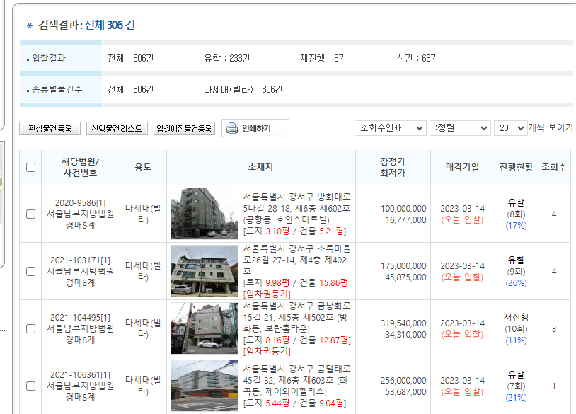The height and width of the screenshot is (414, 576).
Task: Click the 유찰 (7회) (21%) status
Action: click(516, 386)
